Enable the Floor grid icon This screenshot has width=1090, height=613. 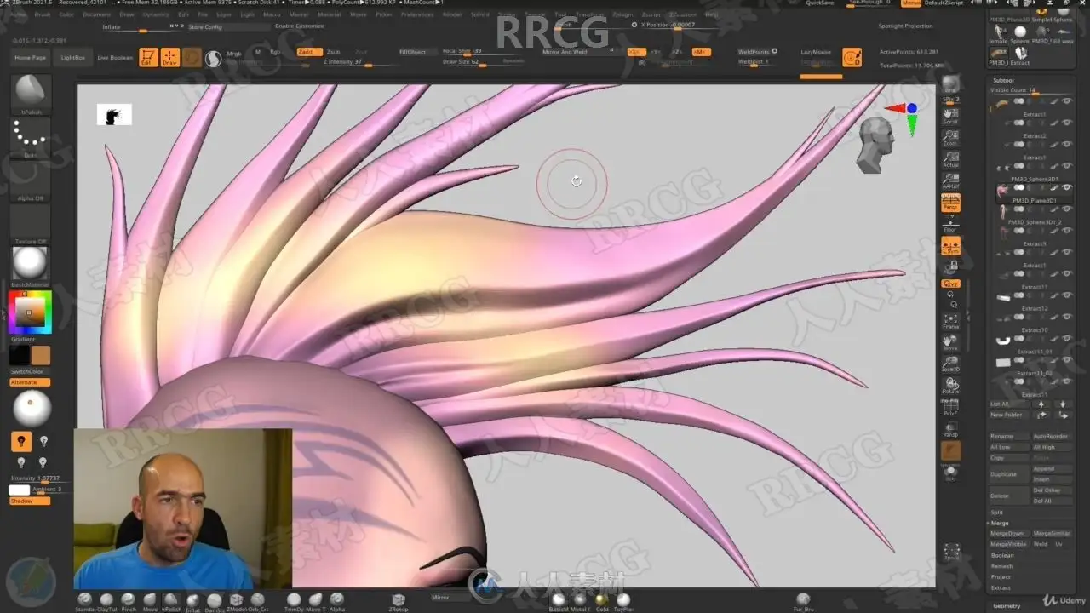(x=950, y=224)
